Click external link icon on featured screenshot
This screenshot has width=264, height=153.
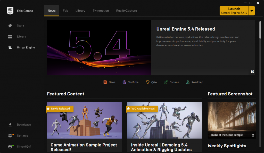(253, 135)
